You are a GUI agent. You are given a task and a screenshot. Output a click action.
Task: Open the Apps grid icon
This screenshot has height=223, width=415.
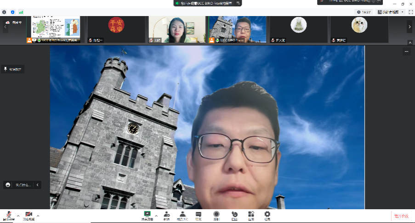(251, 215)
